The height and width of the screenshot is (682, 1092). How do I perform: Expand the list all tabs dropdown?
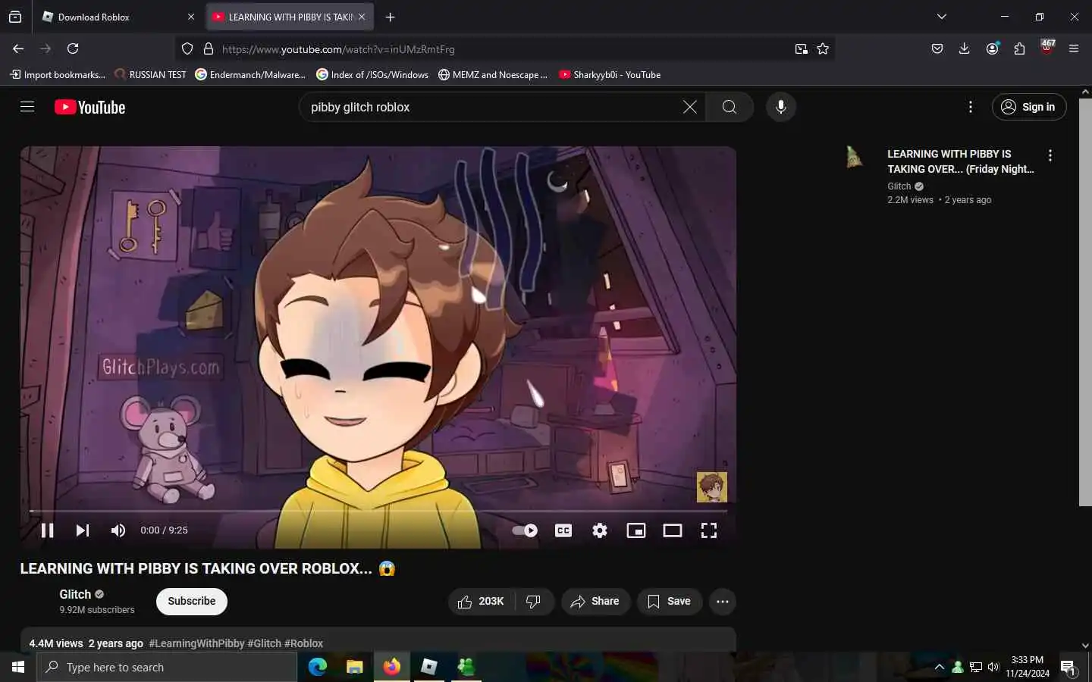942,17
